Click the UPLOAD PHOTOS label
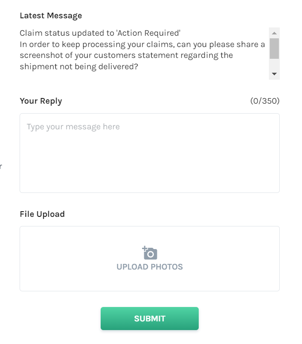302x344 pixels. 149,267
